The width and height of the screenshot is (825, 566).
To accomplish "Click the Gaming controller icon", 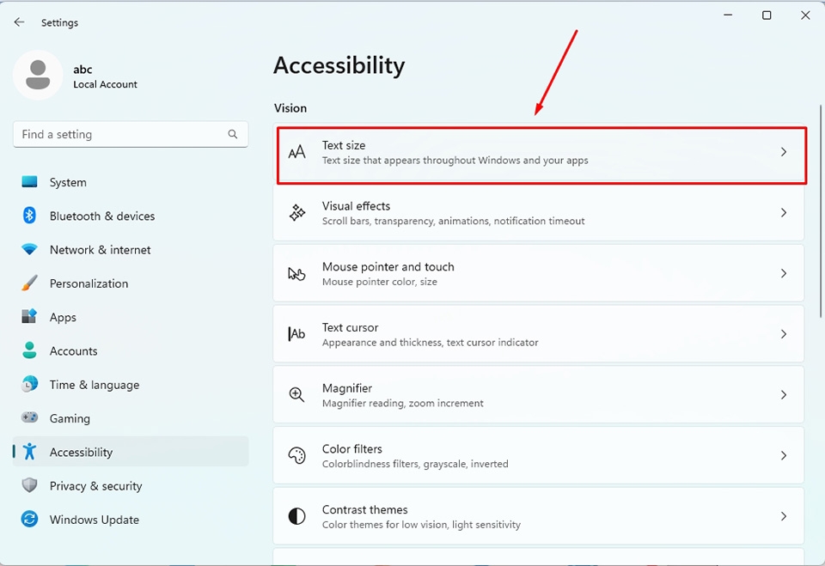I will tap(29, 418).
